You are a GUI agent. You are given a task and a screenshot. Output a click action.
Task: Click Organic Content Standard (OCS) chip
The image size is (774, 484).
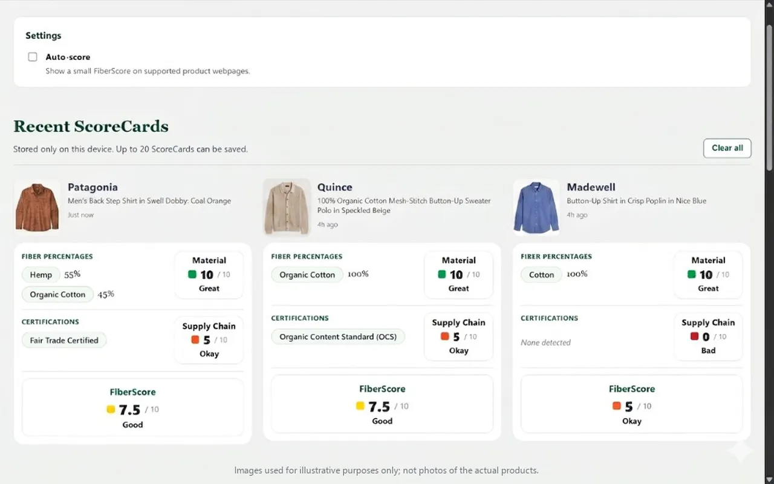(338, 336)
